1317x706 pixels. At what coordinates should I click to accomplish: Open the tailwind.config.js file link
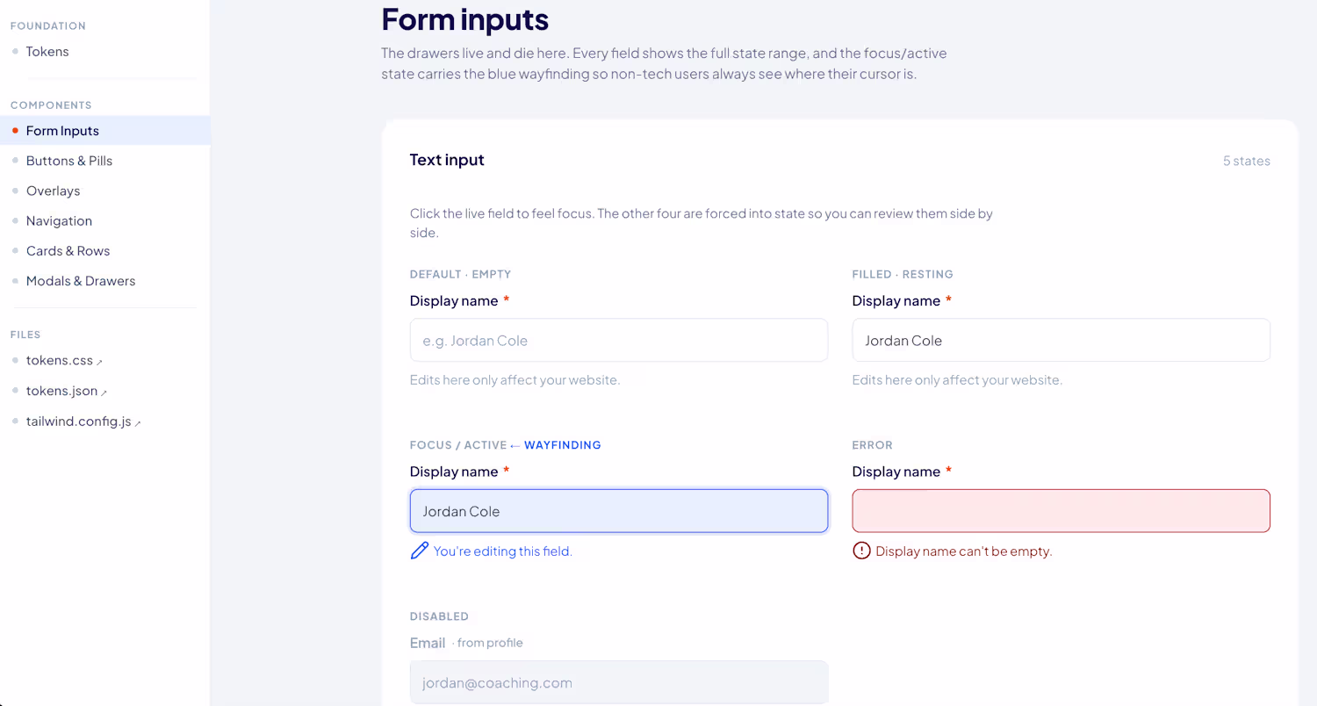[x=78, y=421]
